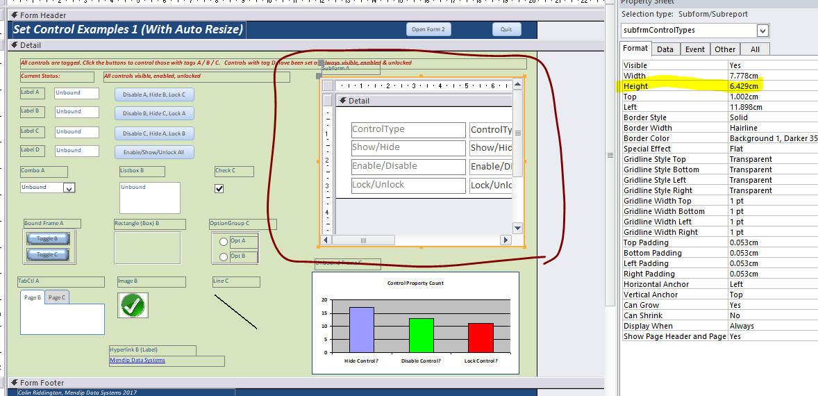Click the subform horizontal scrollbar thumb
Viewport: 818px width, 396px height.
click(363, 240)
